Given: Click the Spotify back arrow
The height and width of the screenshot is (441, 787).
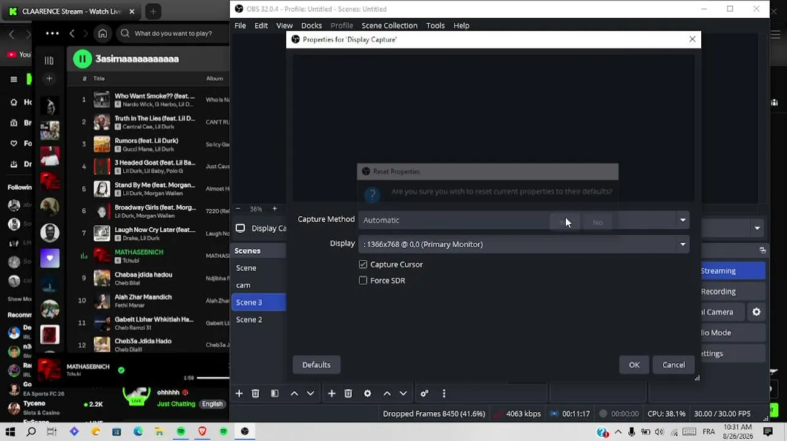Looking at the screenshot, I should tap(72, 34).
